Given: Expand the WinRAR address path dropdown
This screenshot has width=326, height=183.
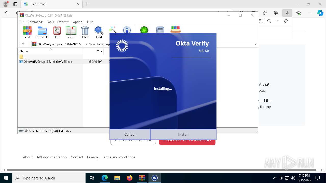Looking at the screenshot, I should coord(255,44).
